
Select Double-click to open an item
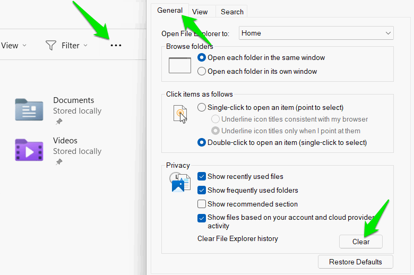coord(202,142)
